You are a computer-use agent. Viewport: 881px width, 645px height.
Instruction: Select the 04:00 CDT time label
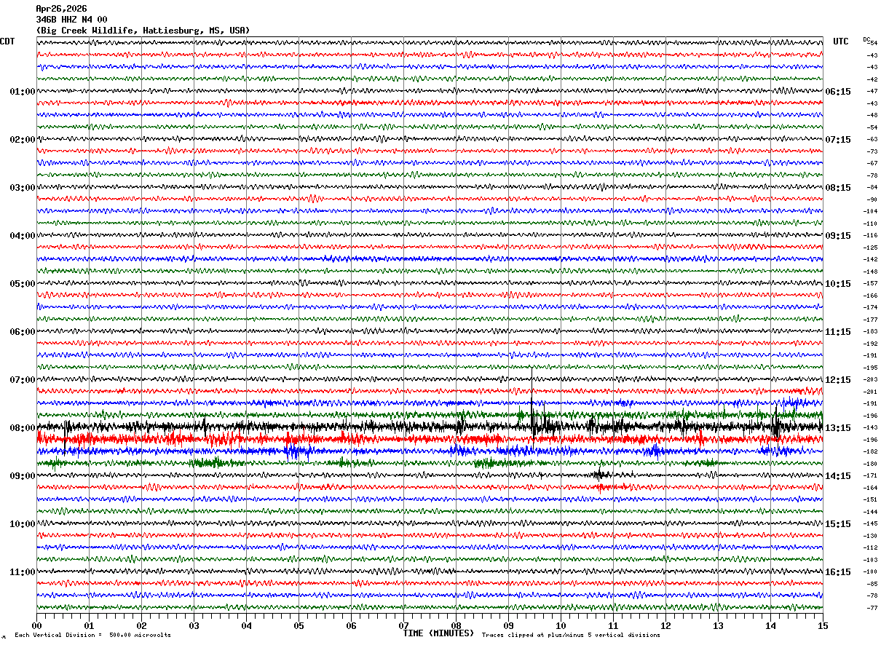click(x=23, y=236)
